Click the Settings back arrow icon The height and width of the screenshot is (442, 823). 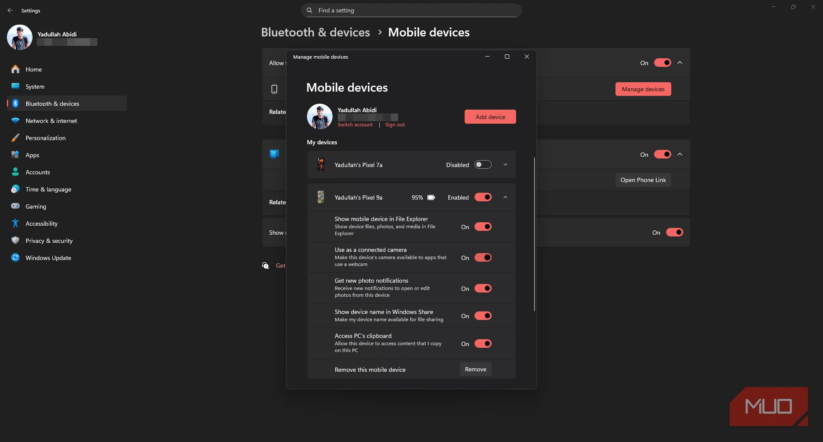(10, 10)
